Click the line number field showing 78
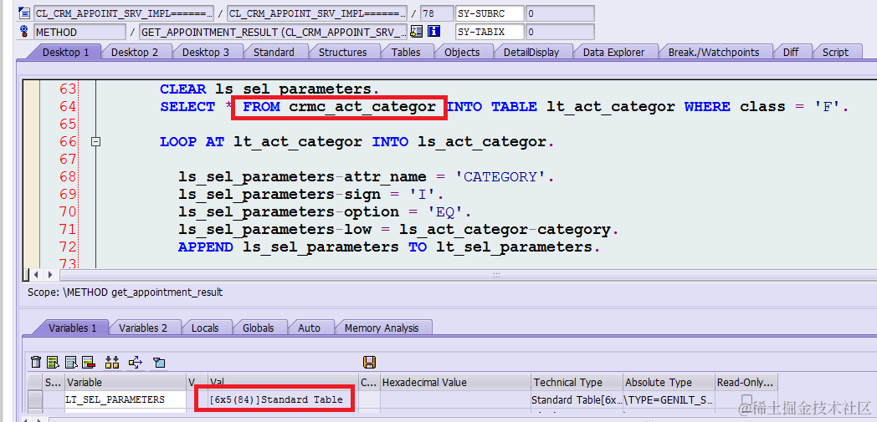The height and width of the screenshot is (422, 877). pyautogui.click(x=437, y=13)
